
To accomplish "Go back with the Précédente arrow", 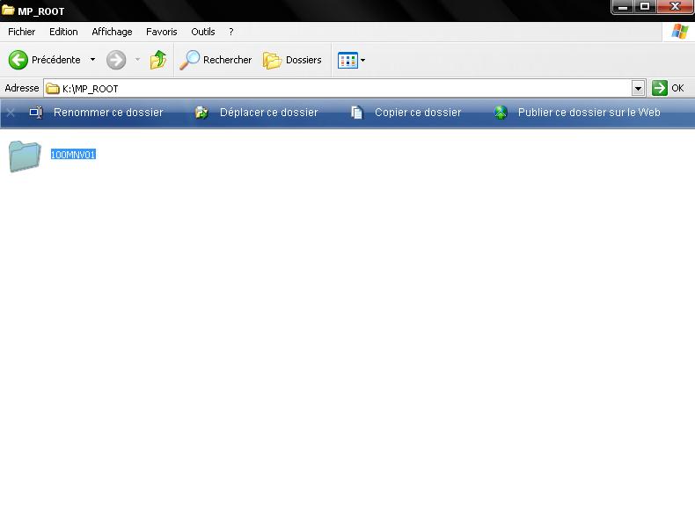I will (x=18, y=60).
